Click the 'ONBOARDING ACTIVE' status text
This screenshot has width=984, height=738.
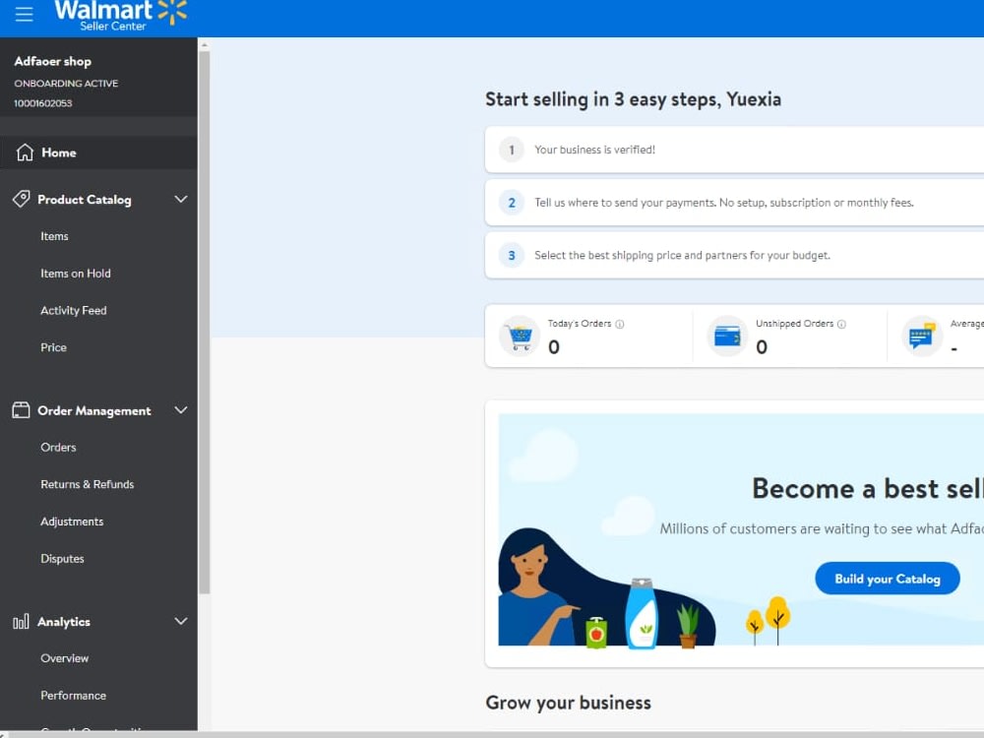[66, 84]
